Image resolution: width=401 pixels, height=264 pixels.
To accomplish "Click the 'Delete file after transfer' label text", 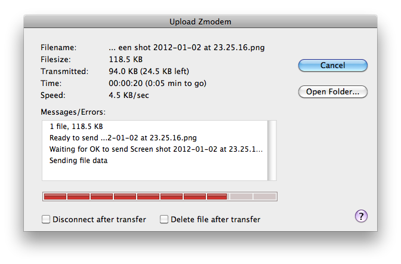I will click(215, 219).
